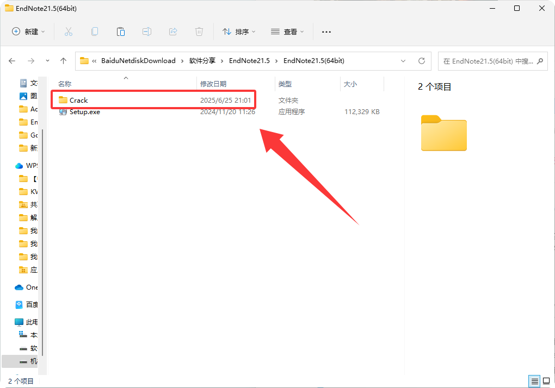Sort by 修改日期 column header
This screenshot has width=555, height=388.
(x=213, y=84)
